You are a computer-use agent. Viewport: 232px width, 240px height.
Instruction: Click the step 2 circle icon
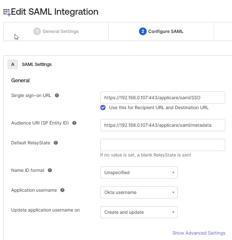tap(143, 31)
